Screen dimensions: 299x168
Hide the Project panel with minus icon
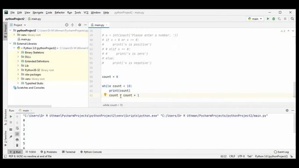85,25
